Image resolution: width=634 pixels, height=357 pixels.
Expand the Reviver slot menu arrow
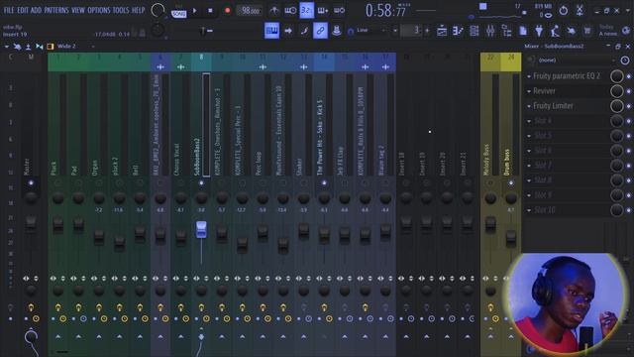[529, 91]
